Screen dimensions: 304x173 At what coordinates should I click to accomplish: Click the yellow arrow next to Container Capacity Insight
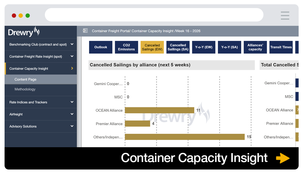pos(283,158)
